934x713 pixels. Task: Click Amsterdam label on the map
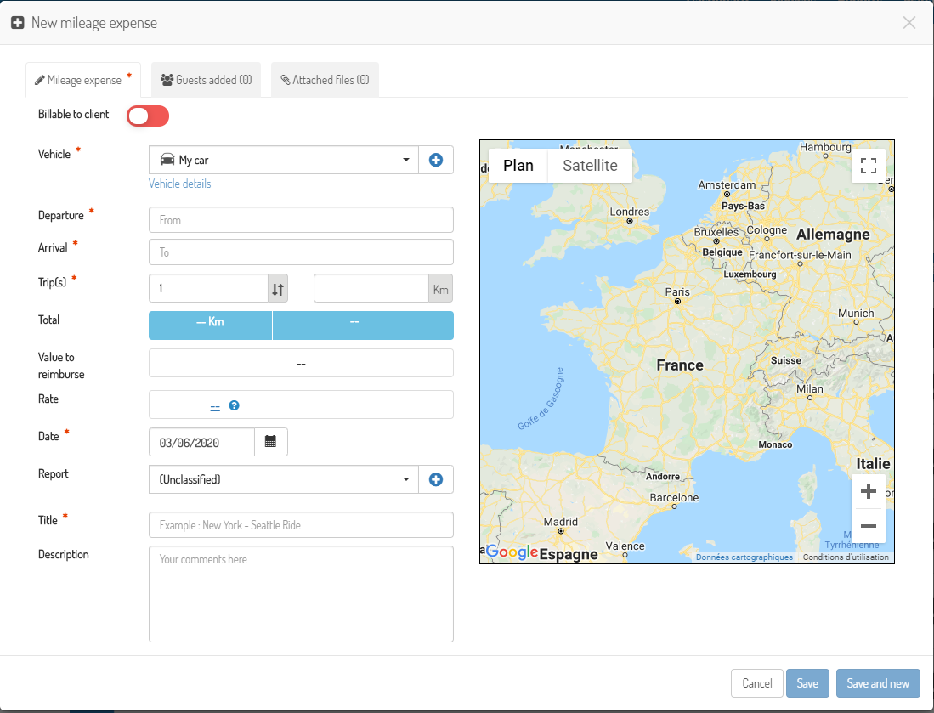[727, 184]
